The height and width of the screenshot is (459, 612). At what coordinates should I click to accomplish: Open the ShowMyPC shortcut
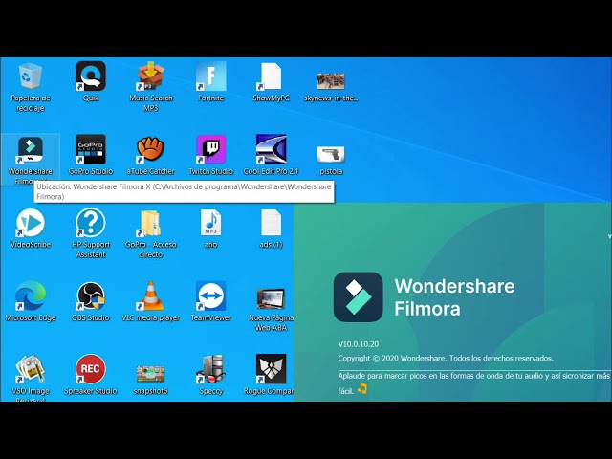click(271, 81)
